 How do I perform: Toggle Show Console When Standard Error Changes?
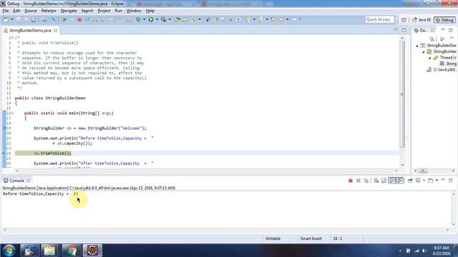point(400,181)
